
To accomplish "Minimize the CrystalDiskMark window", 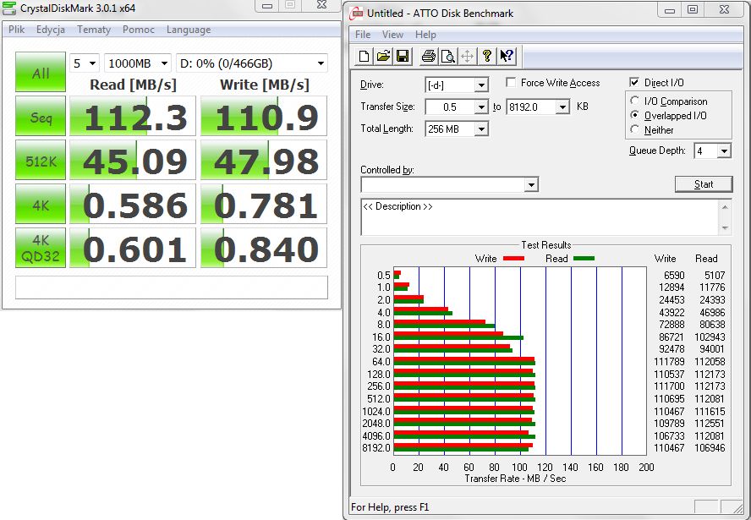I will tap(267, 5).
